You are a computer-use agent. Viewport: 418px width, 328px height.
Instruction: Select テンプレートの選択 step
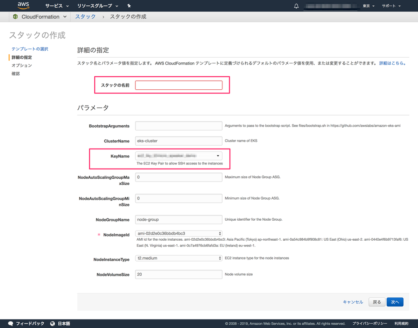(x=30, y=49)
